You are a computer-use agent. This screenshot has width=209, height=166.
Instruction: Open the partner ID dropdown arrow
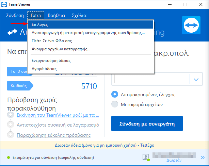[196, 79]
